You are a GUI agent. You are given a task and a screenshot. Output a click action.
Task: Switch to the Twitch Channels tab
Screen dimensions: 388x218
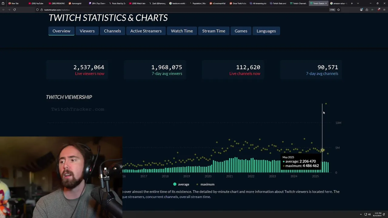pos(298,3)
